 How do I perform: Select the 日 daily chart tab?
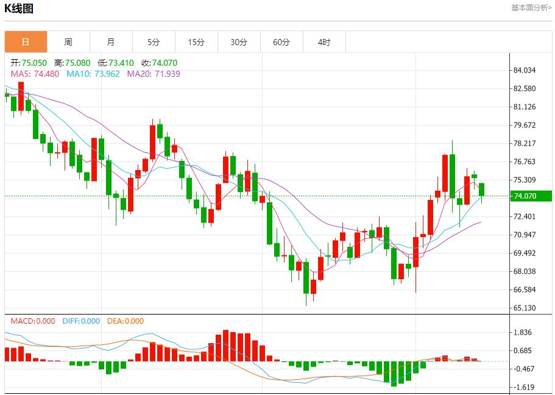[26, 42]
